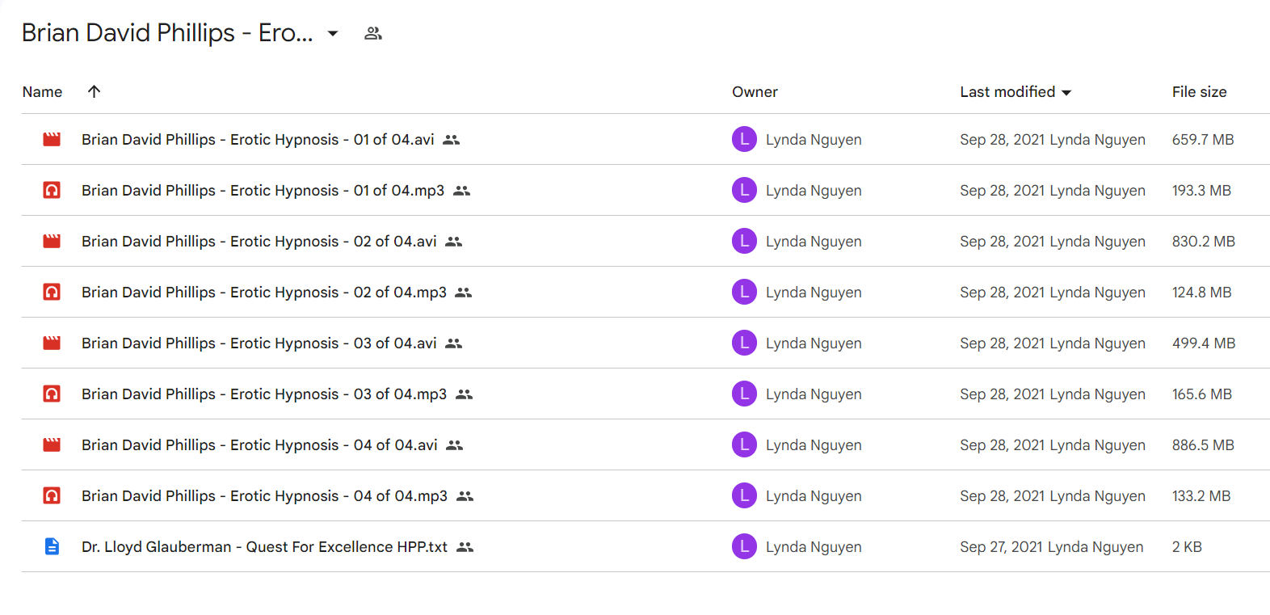This screenshot has width=1270, height=615.
Task: Click the video icon for 03 of 04.avi
Action: pos(52,343)
